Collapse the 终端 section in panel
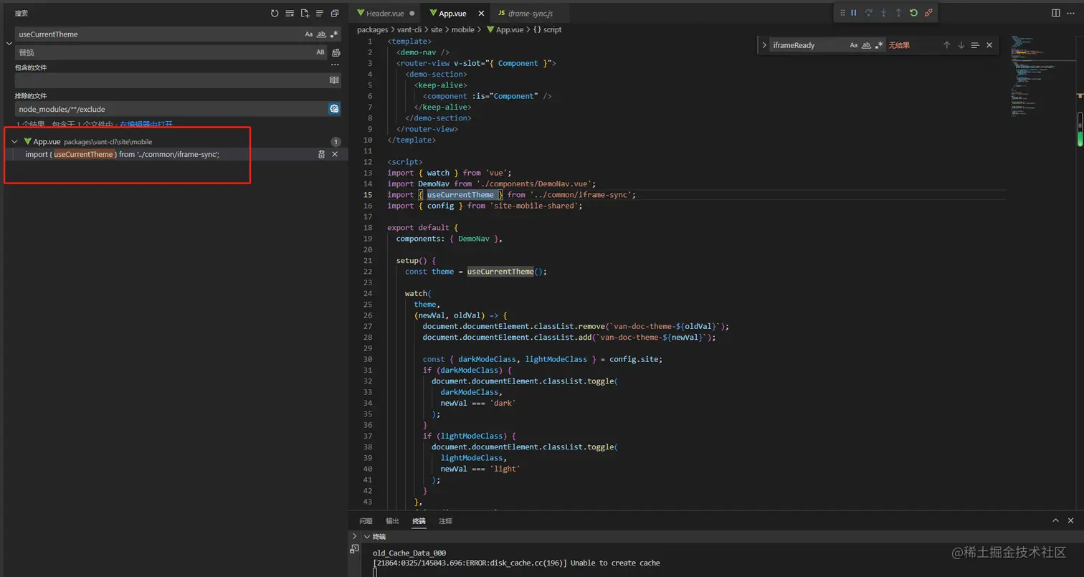Image resolution: width=1084 pixels, height=577 pixels. coord(368,536)
